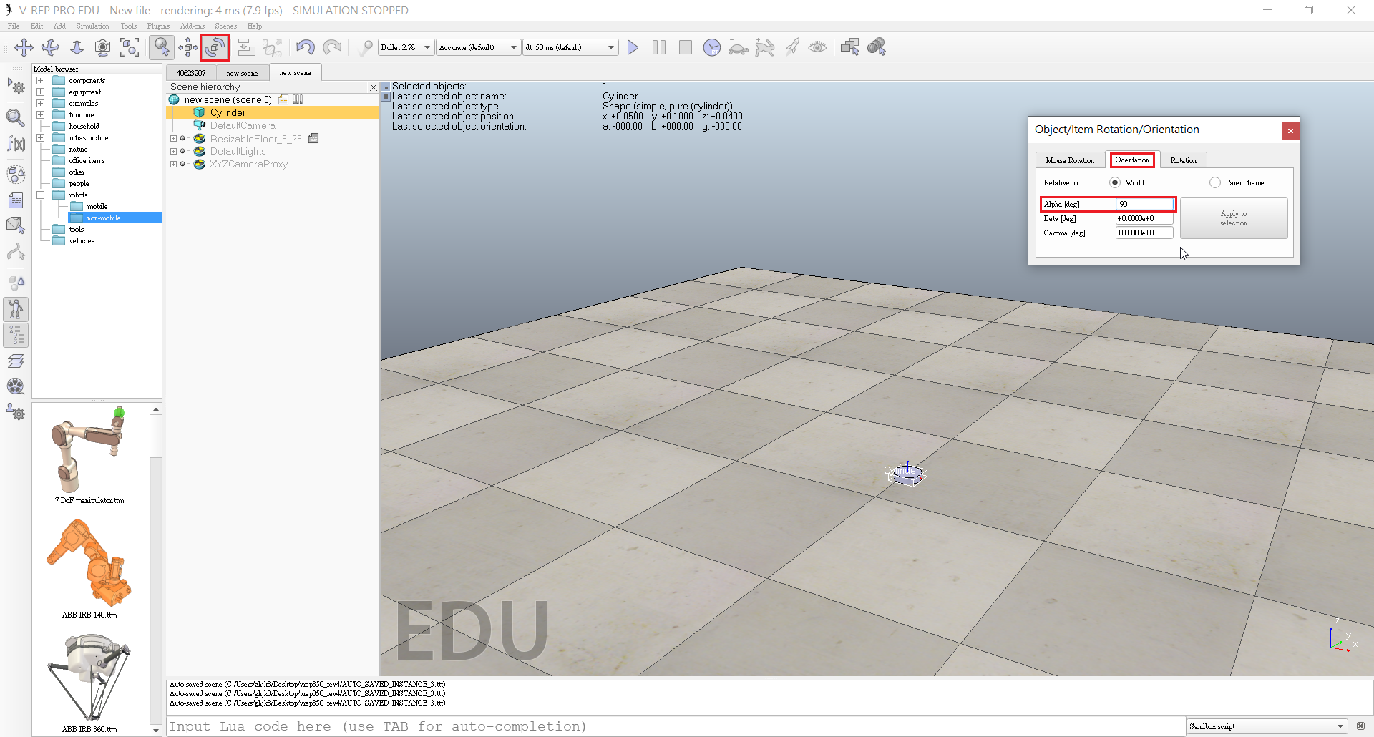Viewport: 1374px width, 737px height.
Task: Click Apply to selection button
Action: 1234,218
